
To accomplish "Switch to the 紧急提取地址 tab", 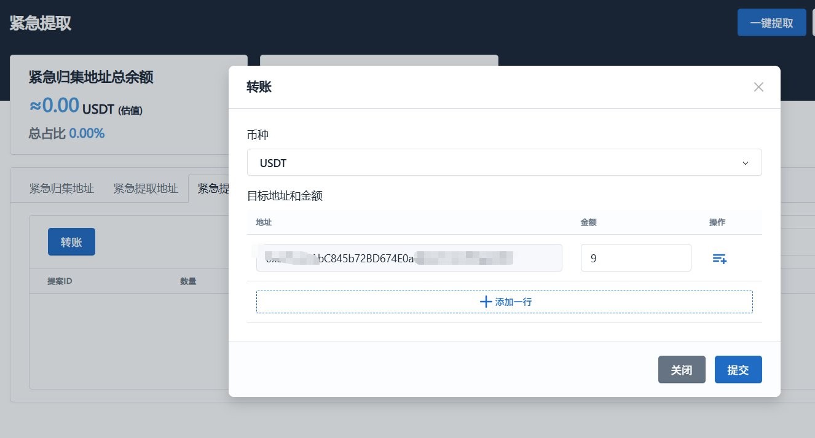I will pyautogui.click(x=146, y=189).
